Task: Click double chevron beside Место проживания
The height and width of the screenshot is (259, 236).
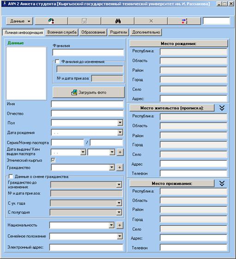Action: click(222, 183)
